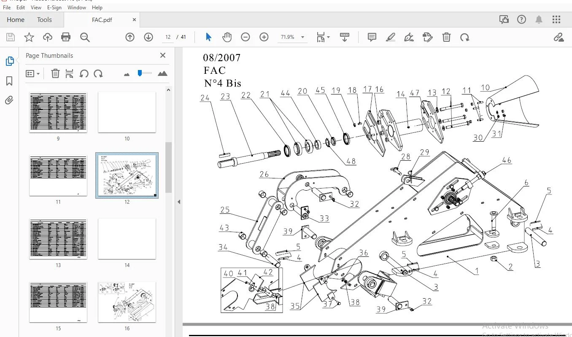The width and height of the screenshot is (572, 337).
Task: Insert page break in thumbnails panel
Action: click(x=70, y=74)
